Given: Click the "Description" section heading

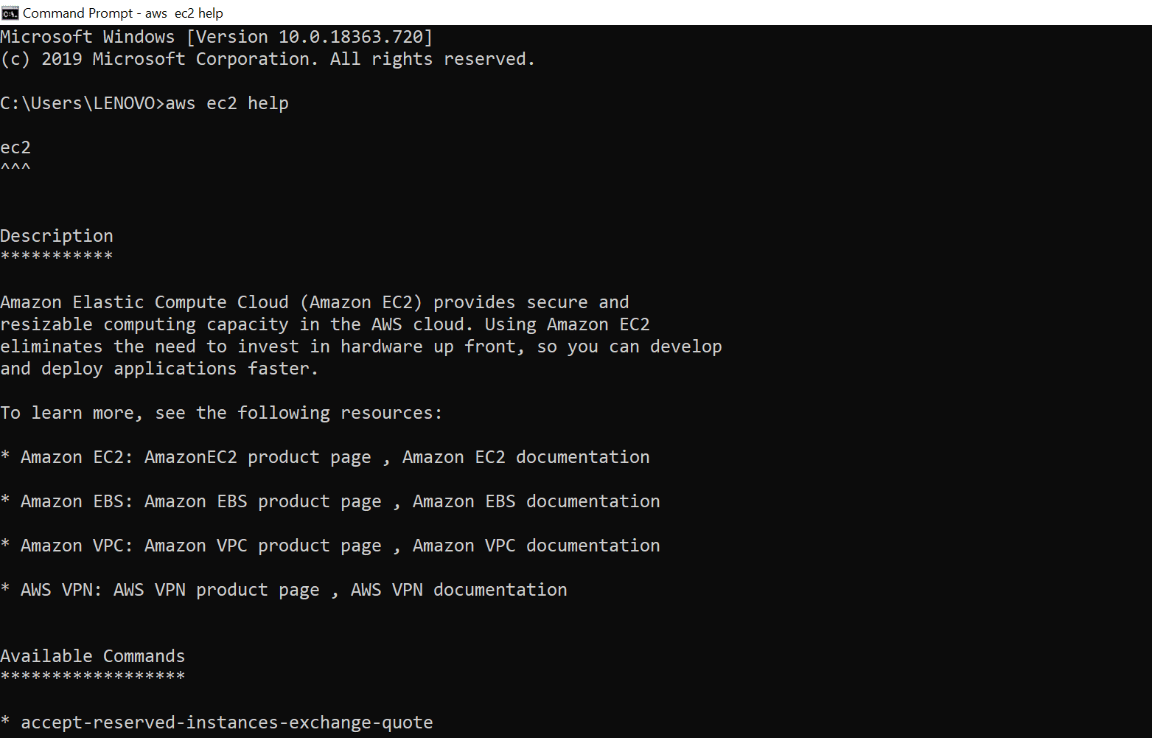Looking at the screenshot, I should pos(57,236).
